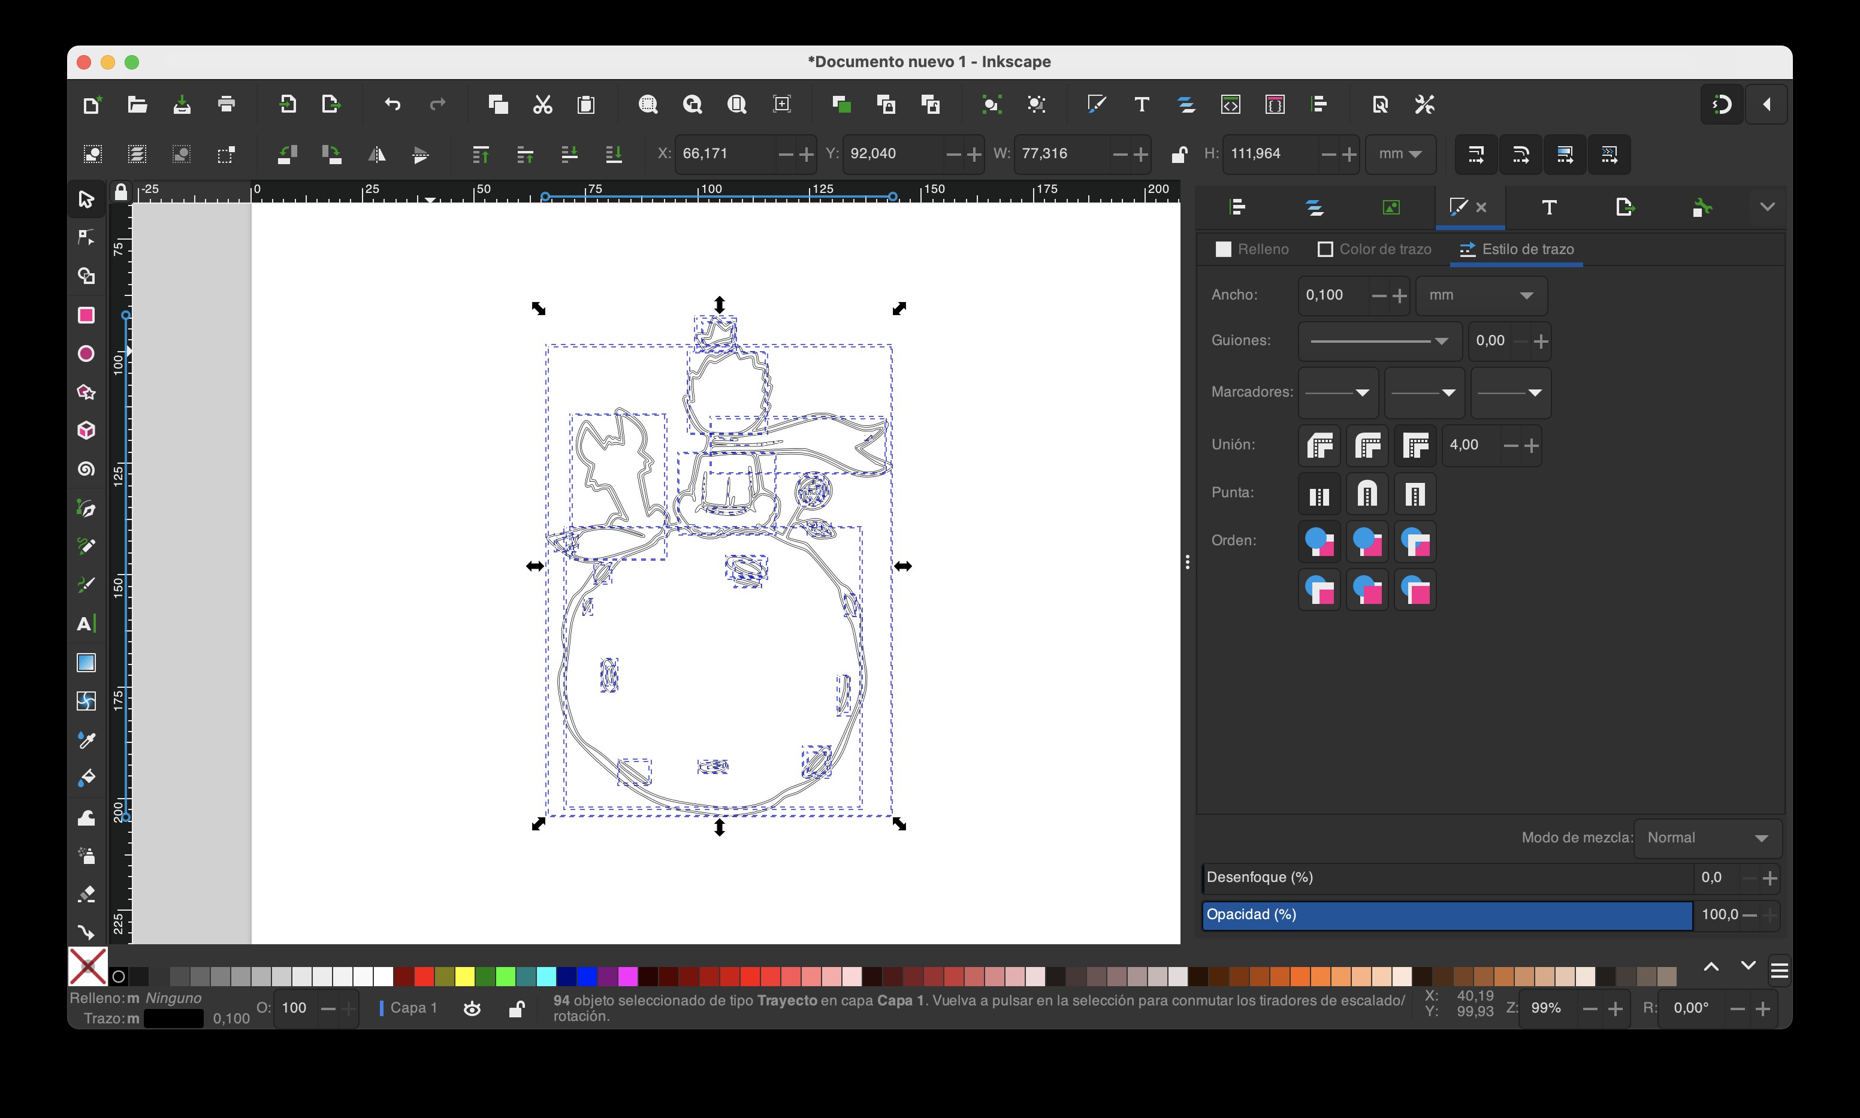Click the Cut scissors icon

pyautogui.click(x=542, y=104)
